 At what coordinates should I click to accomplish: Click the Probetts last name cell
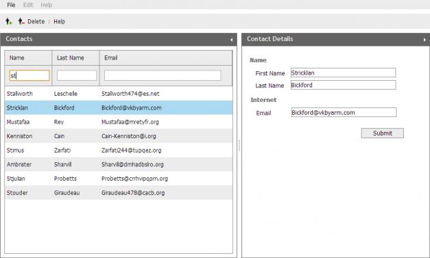(x=65, y=179)
